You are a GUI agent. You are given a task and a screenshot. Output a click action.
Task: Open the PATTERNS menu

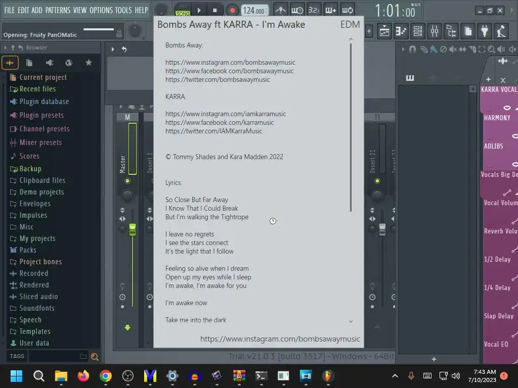[58, 10]
